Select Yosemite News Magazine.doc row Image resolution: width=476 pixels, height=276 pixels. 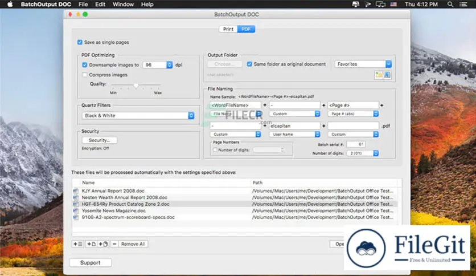[235, 210]
